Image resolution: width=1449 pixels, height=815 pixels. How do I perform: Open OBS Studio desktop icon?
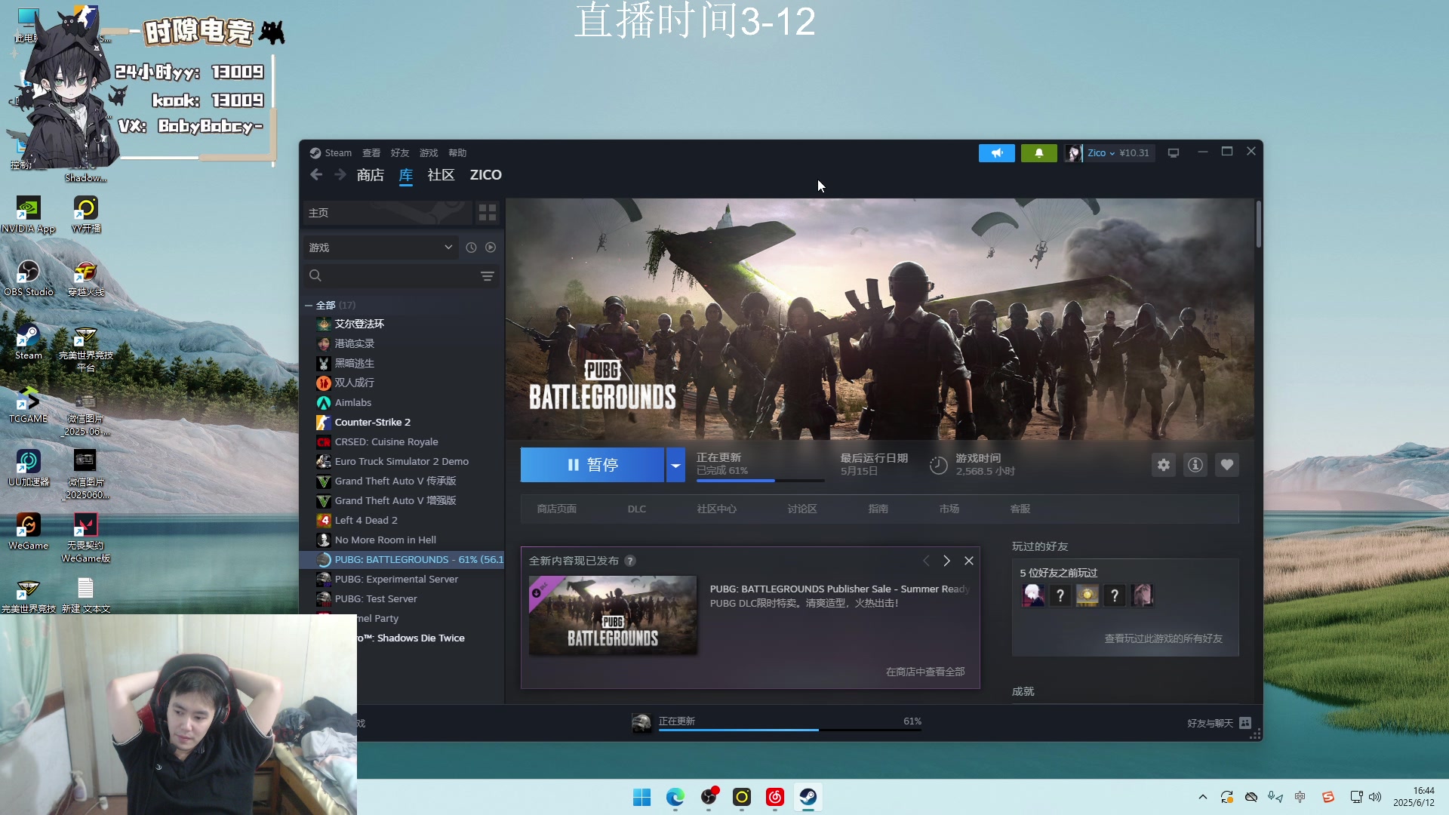point(29,278)
